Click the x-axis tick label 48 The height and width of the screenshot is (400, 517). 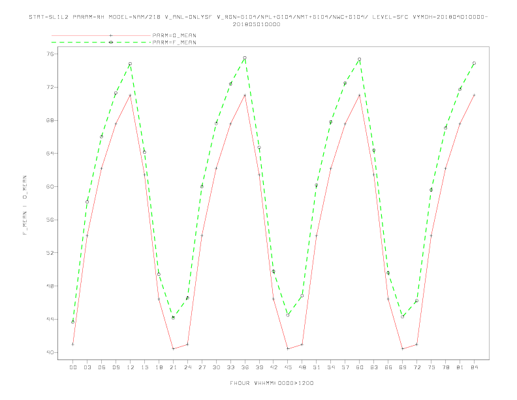tap(302, 367)
